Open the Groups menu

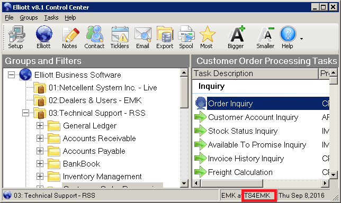[x=29, y=17]
